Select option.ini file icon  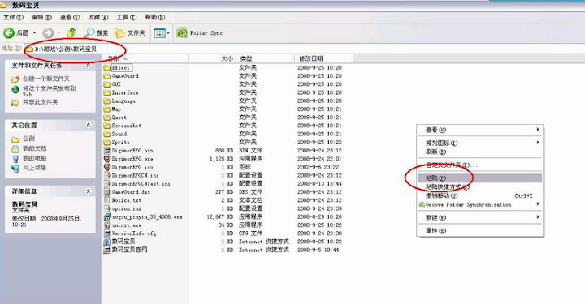(x=107, y=208)
